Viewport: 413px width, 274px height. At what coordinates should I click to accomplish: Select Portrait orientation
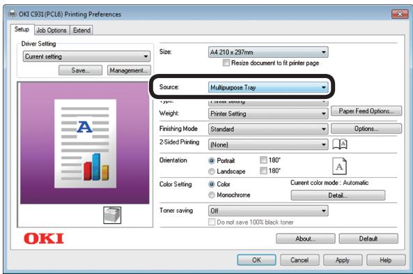[212, 160]
